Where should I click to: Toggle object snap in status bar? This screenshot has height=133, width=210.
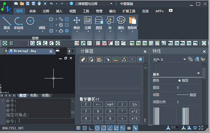[104, 128]
